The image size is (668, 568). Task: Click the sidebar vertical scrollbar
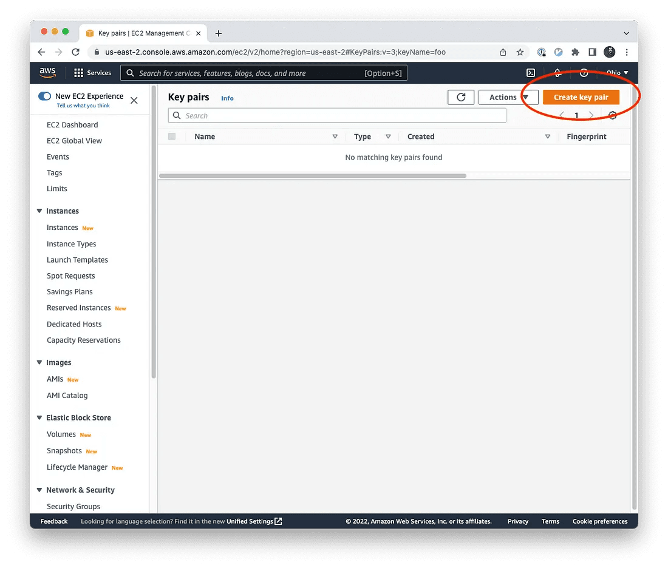coord(154,232)
